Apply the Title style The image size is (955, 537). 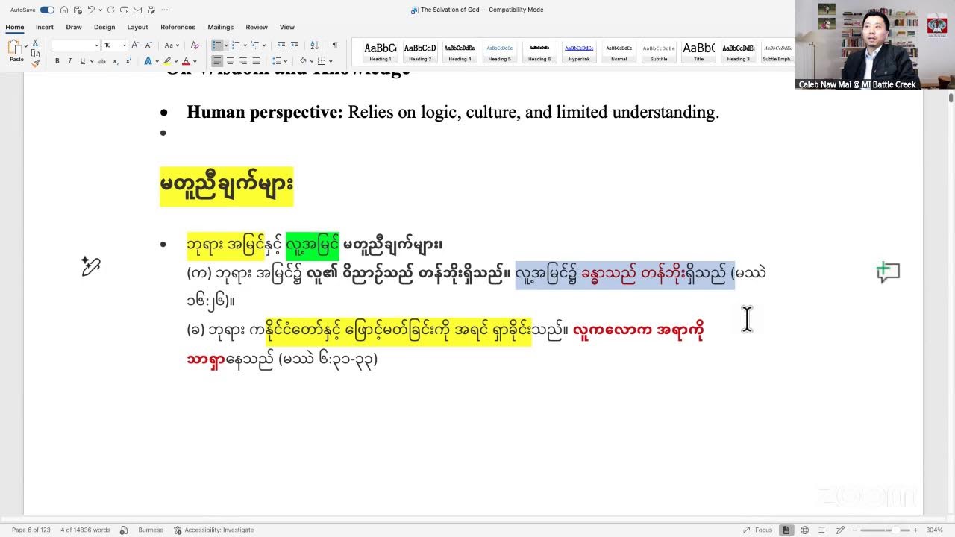(698, 51)
